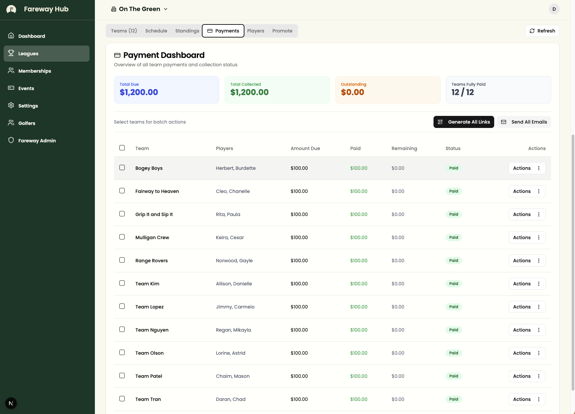Open three-dot menu for Team Olson

[539, 353]
